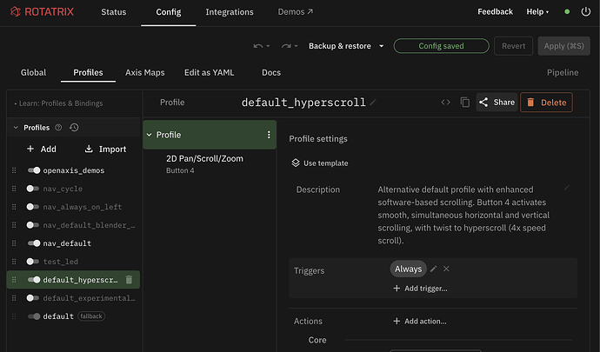The image size is (600, 352).
Task: Rename profile with pencil beside default_hyperscroll title
Action: coord(373,103)
